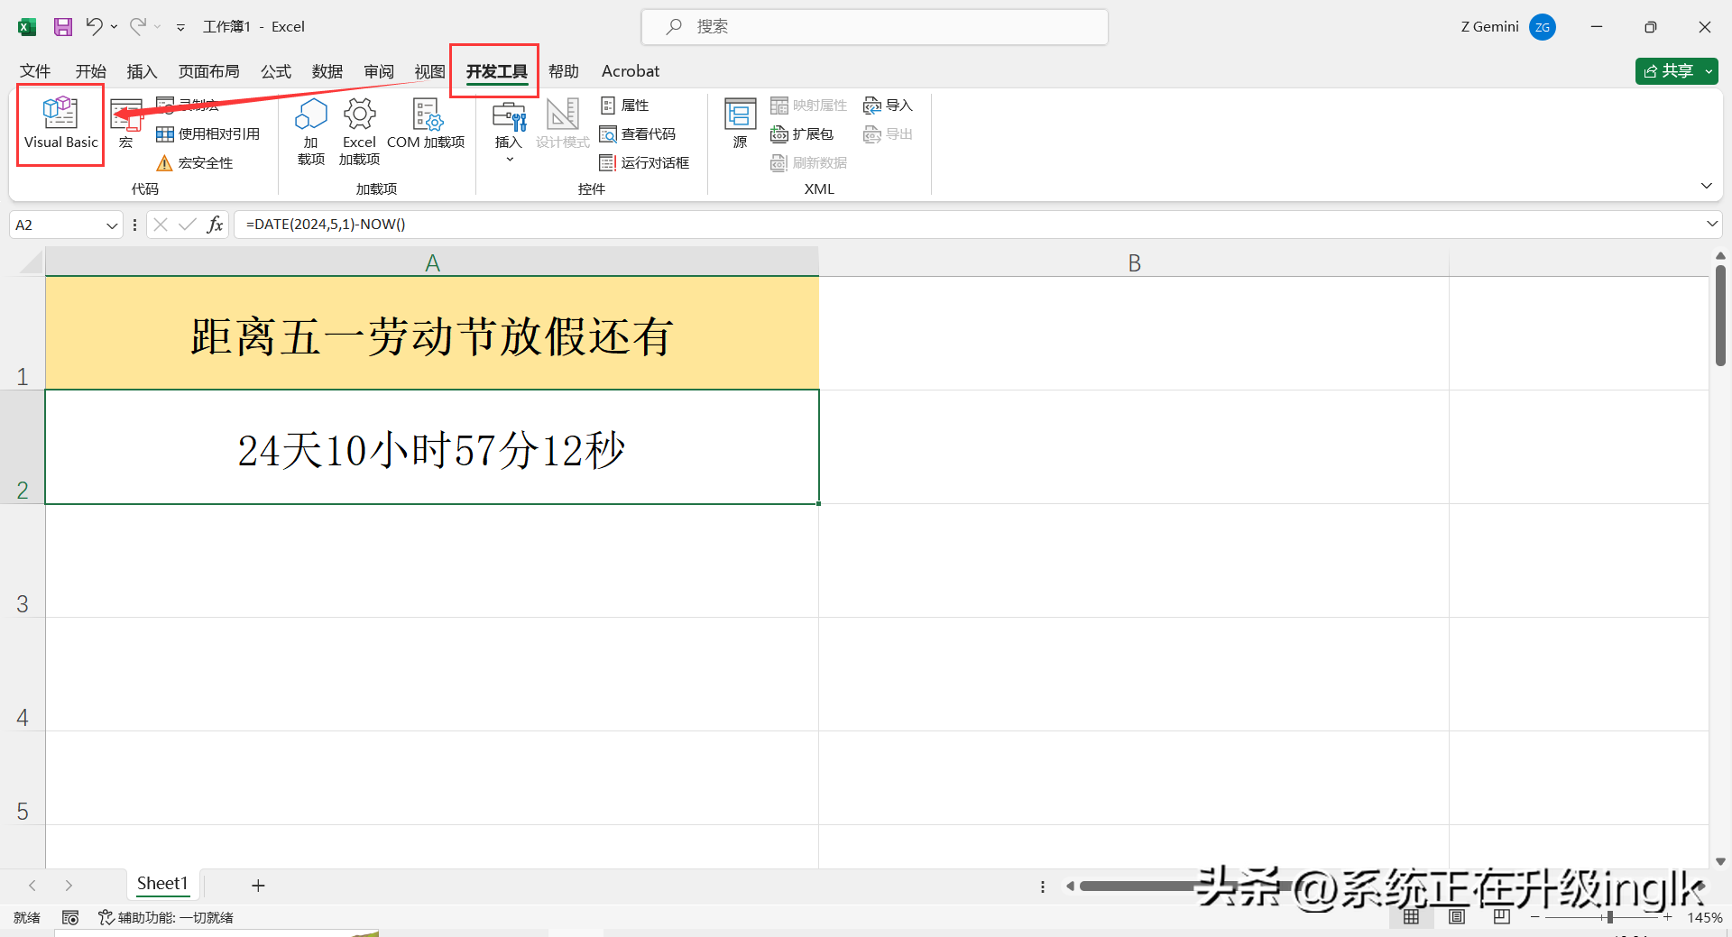Select cell A1 with 距离五一劳动节放假还有
Image resolution: width=1732 pixels, height=937 pixels.
pyautogui.click(x=432, y=334)
